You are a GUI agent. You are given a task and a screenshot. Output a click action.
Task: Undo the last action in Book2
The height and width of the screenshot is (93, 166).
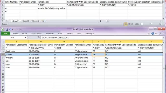point(10,29)
